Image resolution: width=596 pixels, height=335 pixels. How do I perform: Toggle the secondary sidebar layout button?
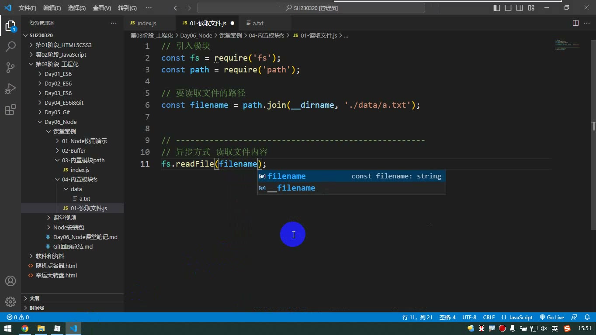[x=520, y=8]
